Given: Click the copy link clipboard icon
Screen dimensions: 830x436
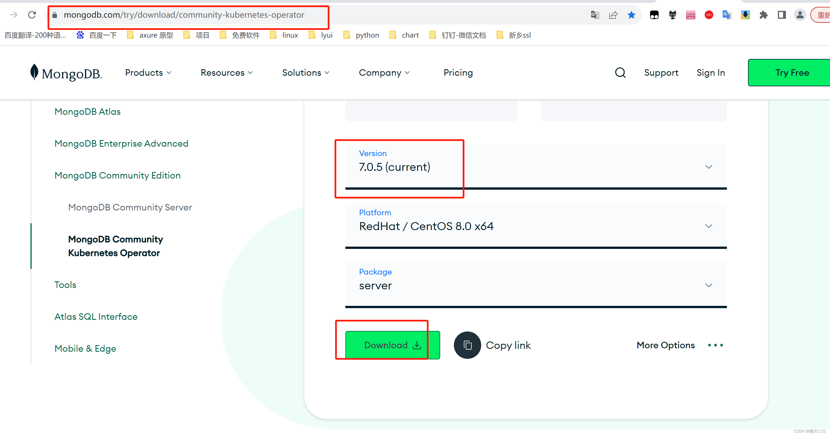Looking at the screenshot, I should click(467, 345).
